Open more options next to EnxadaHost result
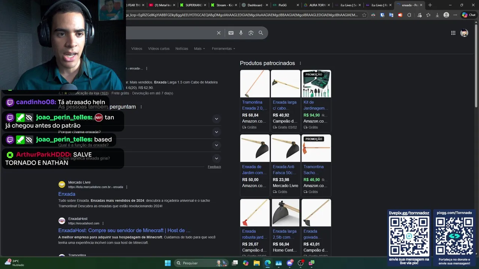 coord(103,223)
